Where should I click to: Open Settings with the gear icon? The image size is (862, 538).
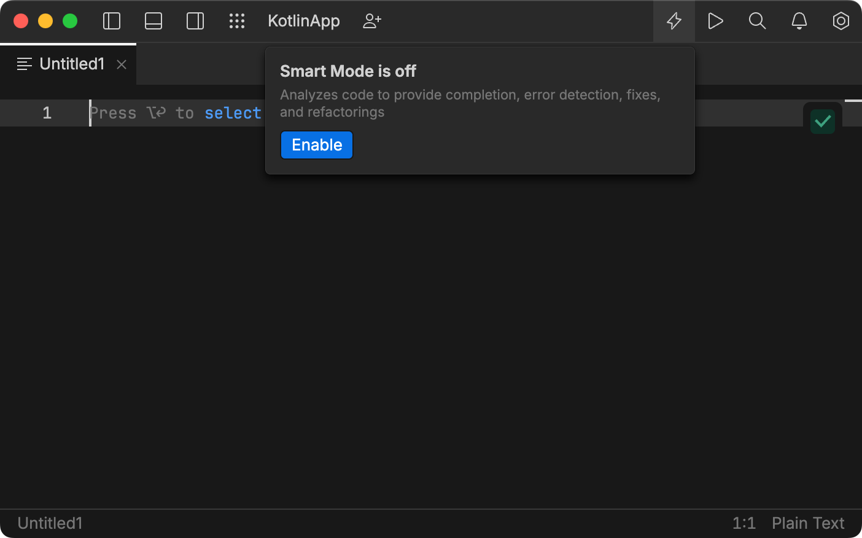[x=841, y=21]
